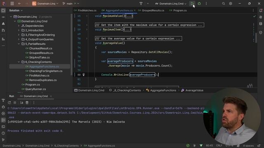This screenshot has width=264, height=148.
Task: Open Problems tool window icon
Action: [3, 133]
